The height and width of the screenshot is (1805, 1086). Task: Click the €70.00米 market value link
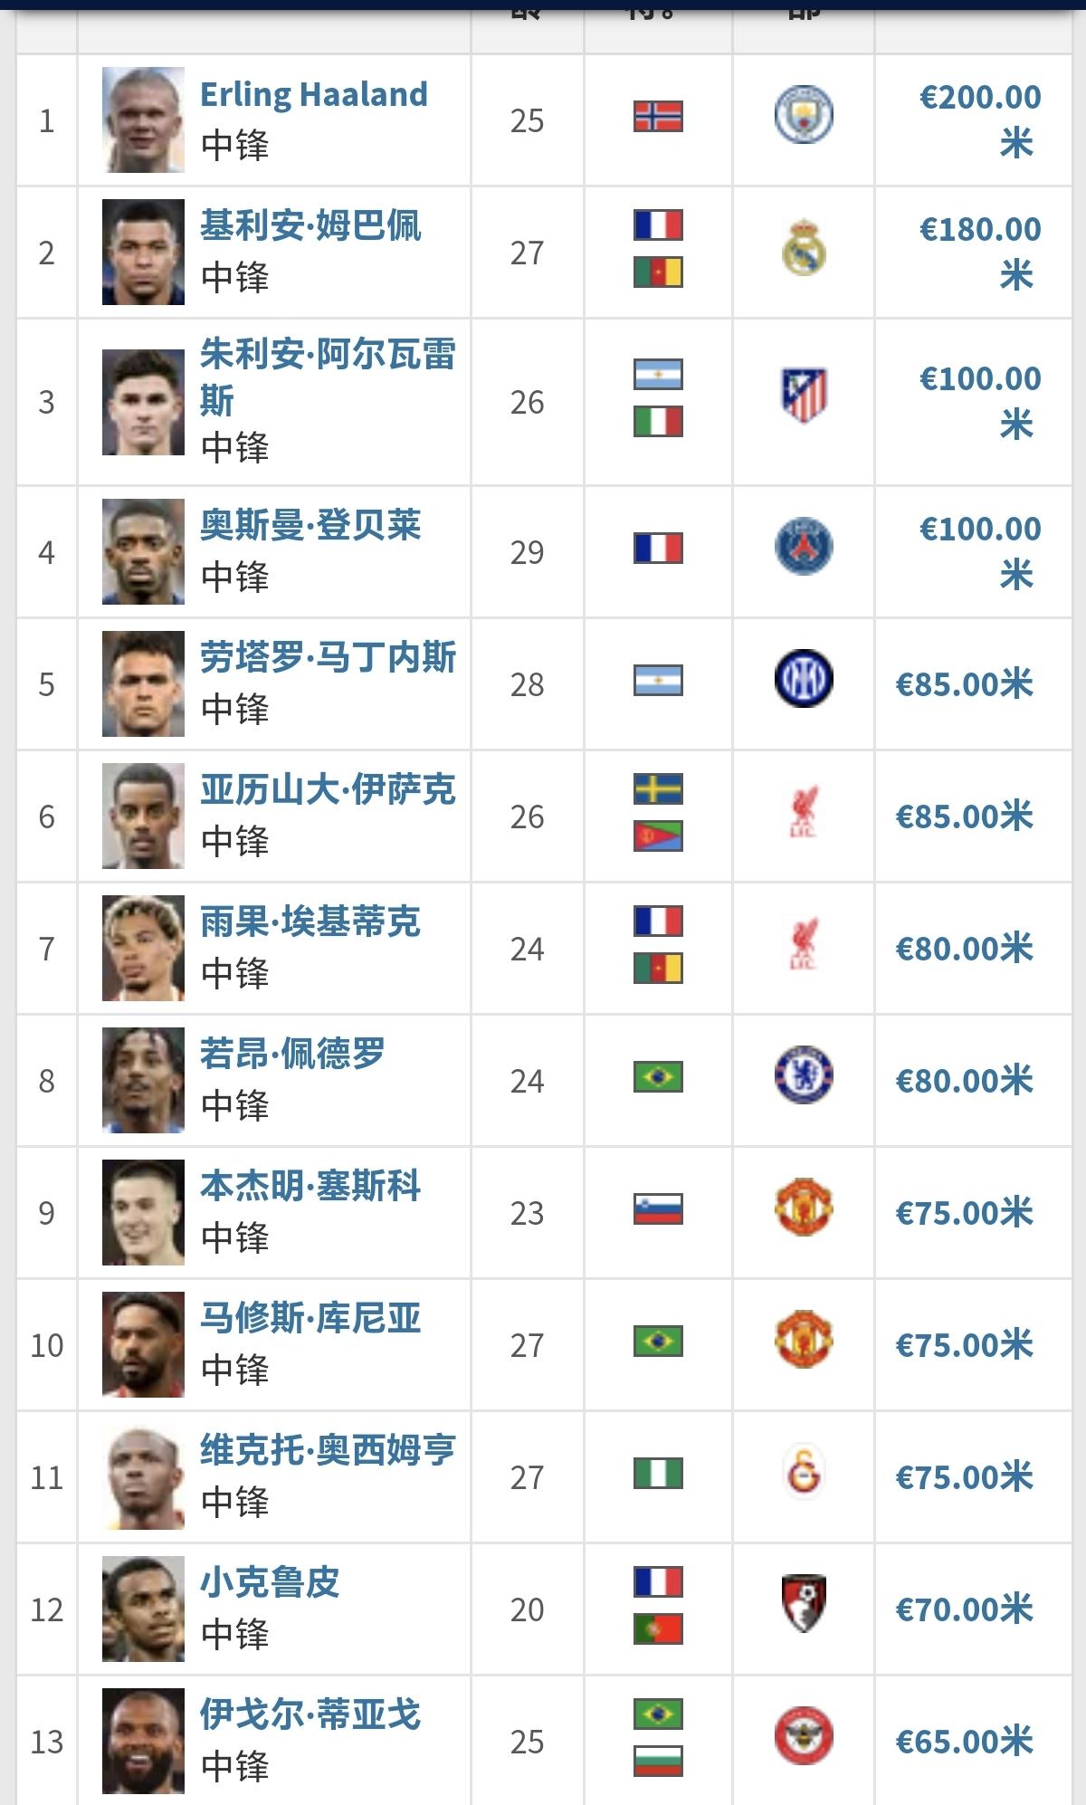965,1609
